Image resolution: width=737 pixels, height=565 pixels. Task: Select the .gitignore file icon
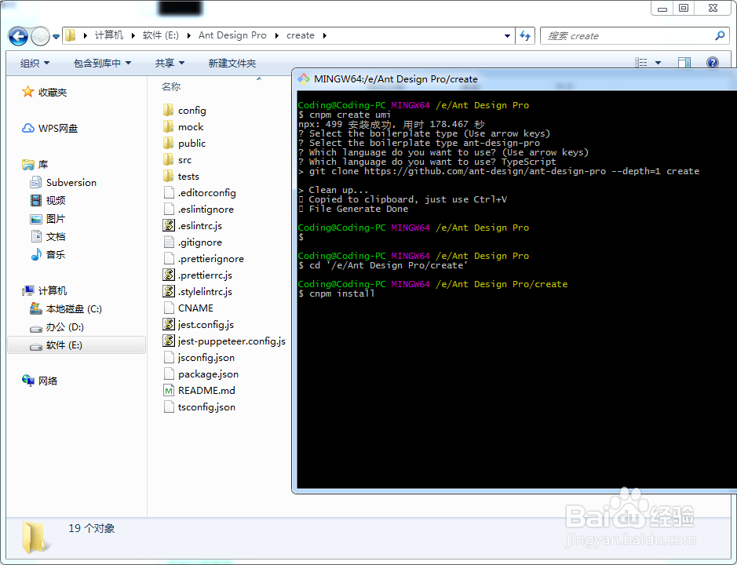(x=169, y=242)
